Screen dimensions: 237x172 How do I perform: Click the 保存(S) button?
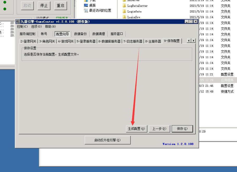click(x=182, y=129)
